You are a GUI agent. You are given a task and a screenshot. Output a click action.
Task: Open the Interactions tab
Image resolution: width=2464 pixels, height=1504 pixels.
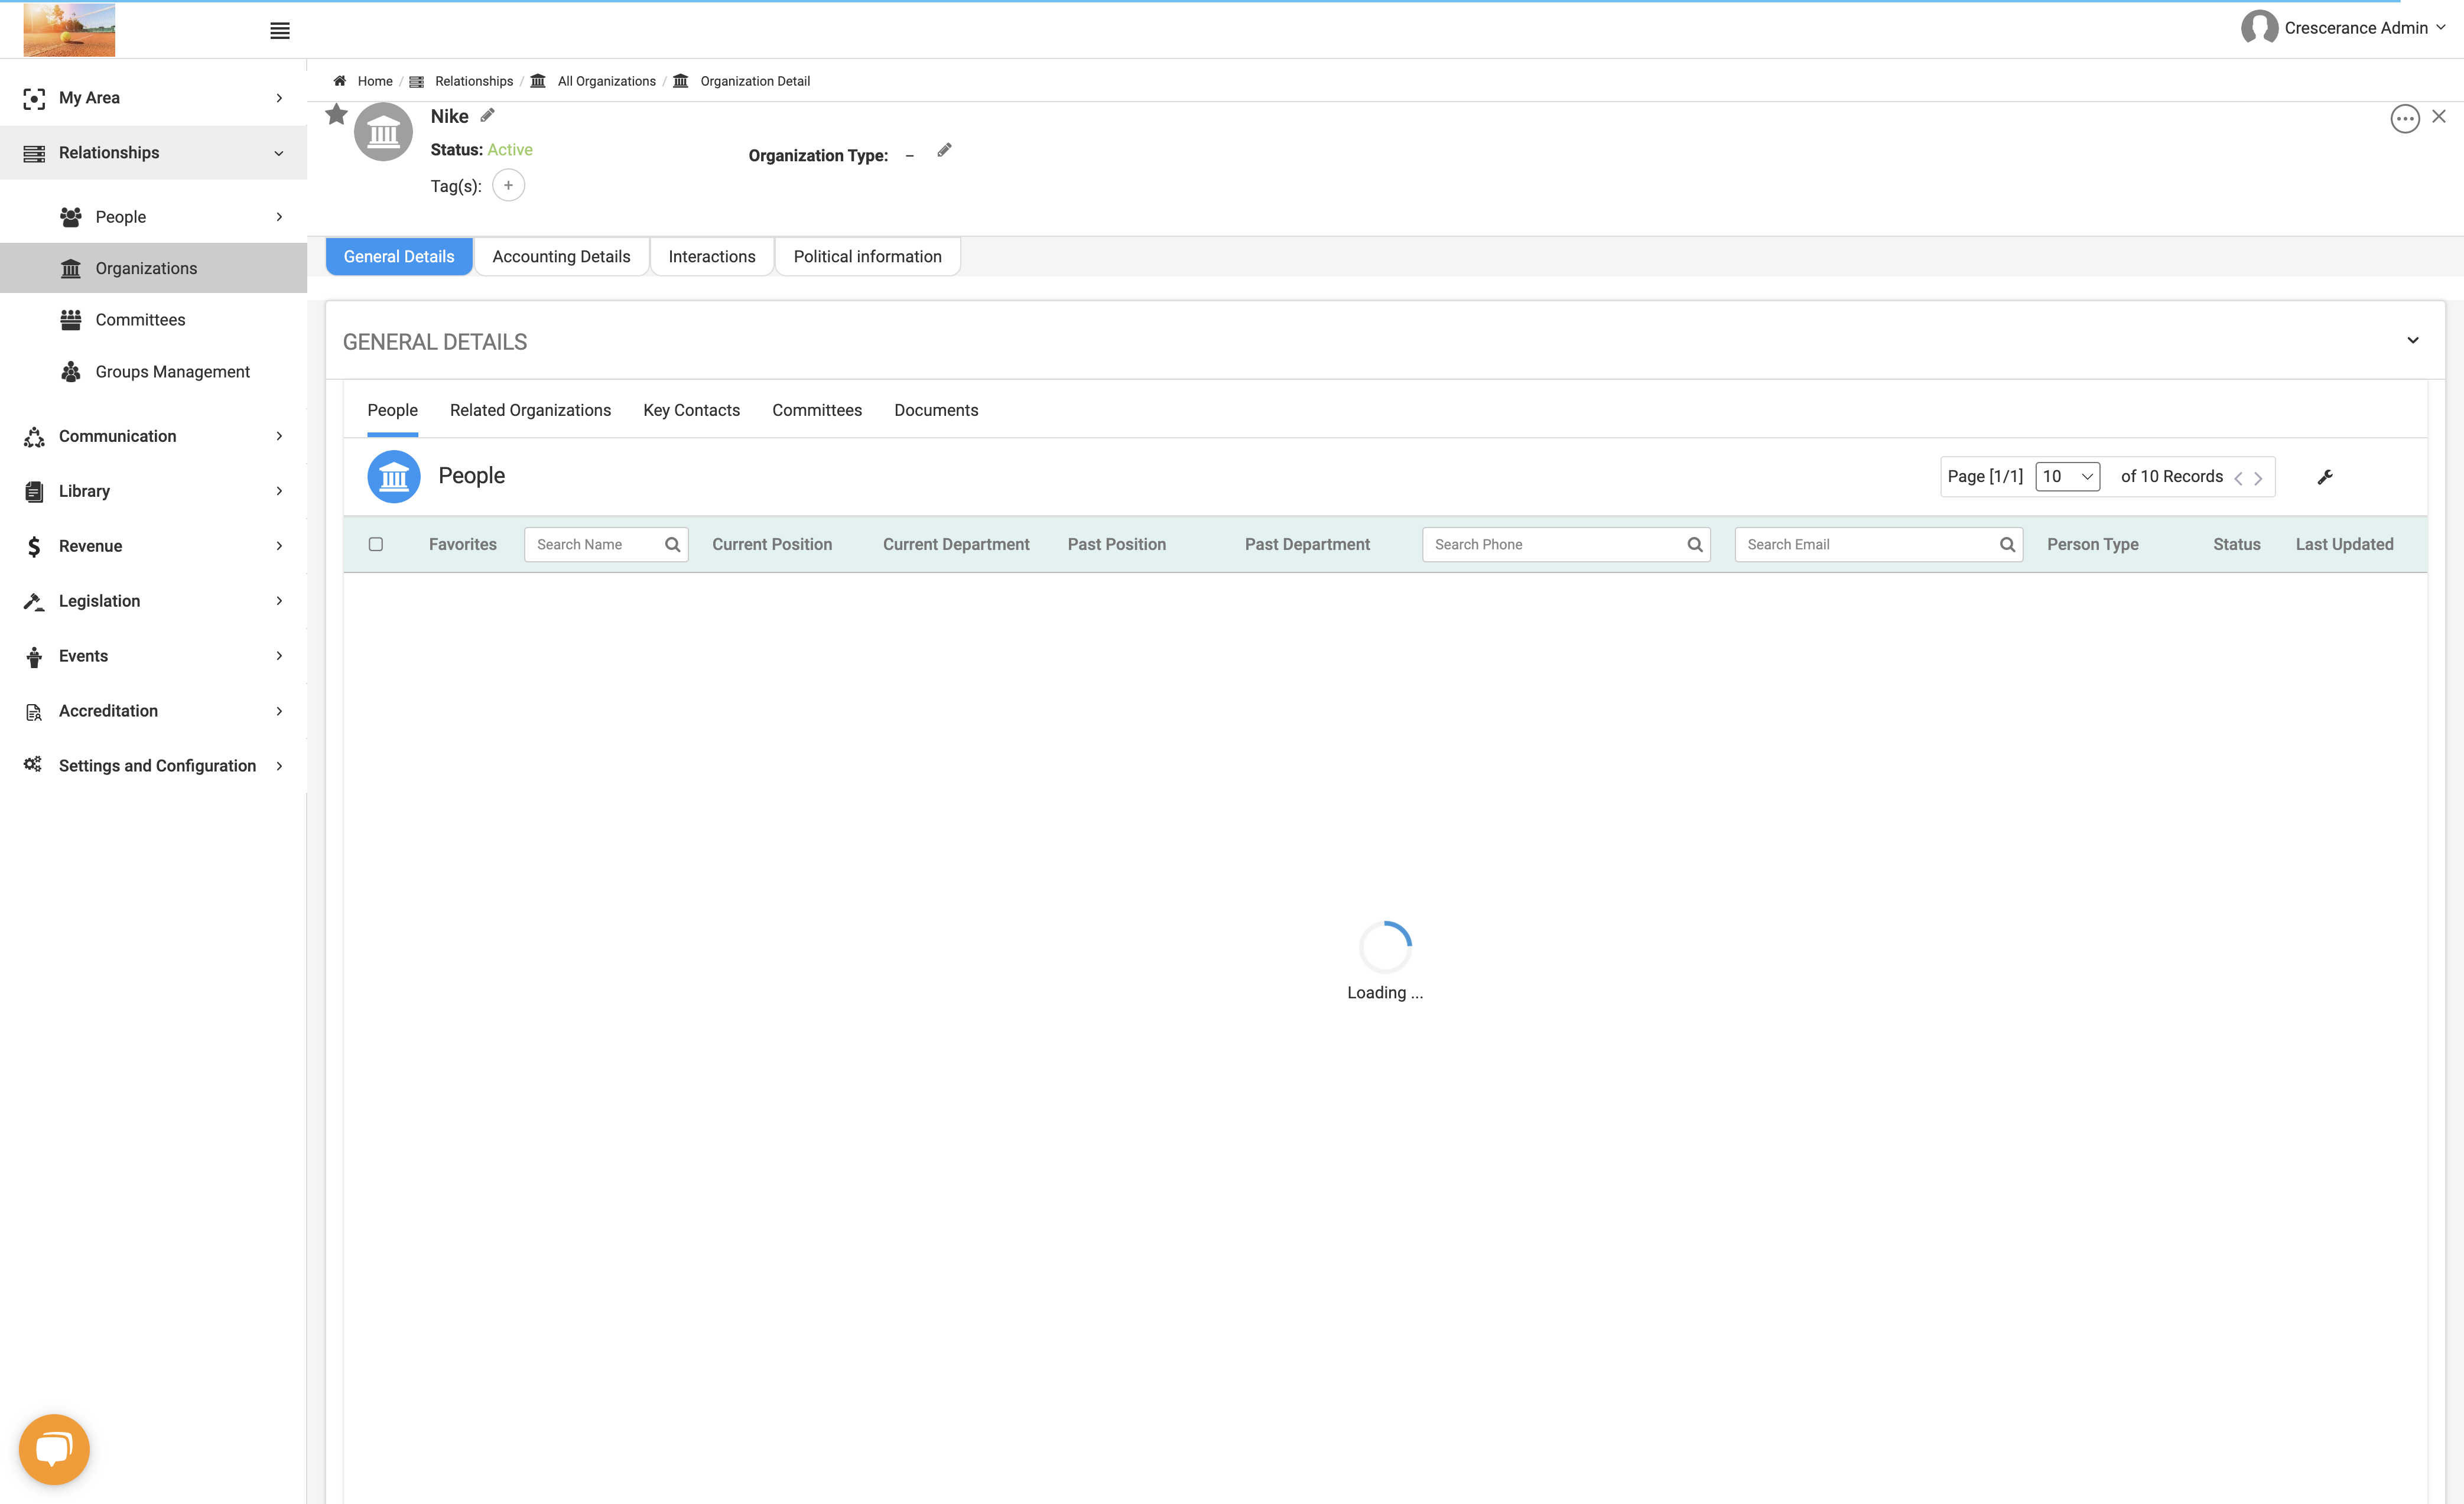(712, 256)
